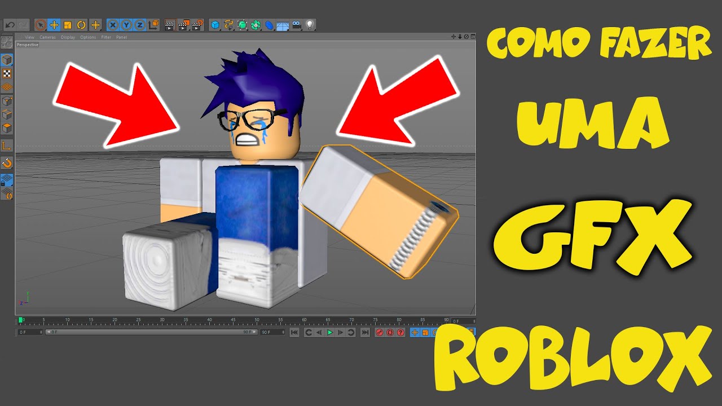Open the Floor environment objects icon

(283, 25)
